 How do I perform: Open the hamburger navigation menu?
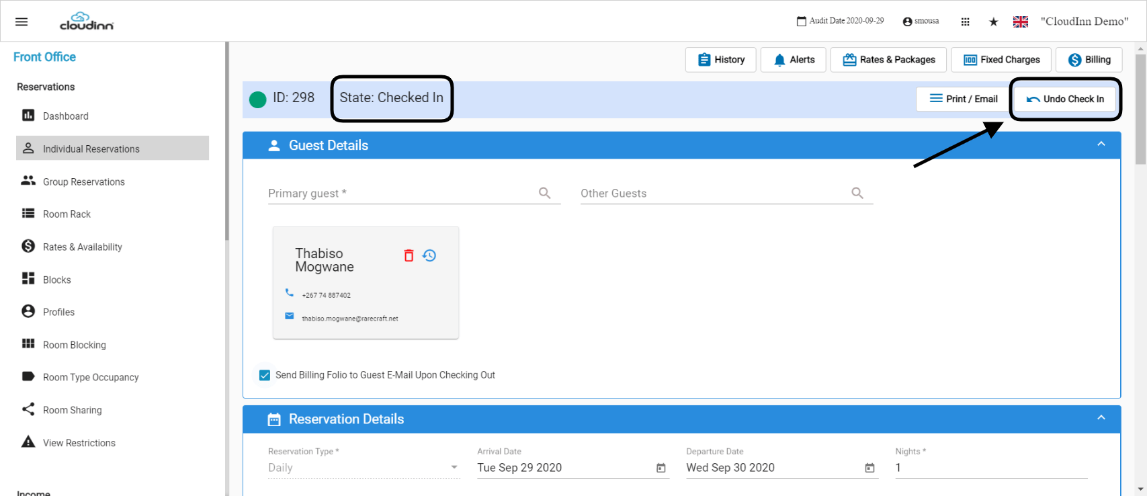[22, 22]
